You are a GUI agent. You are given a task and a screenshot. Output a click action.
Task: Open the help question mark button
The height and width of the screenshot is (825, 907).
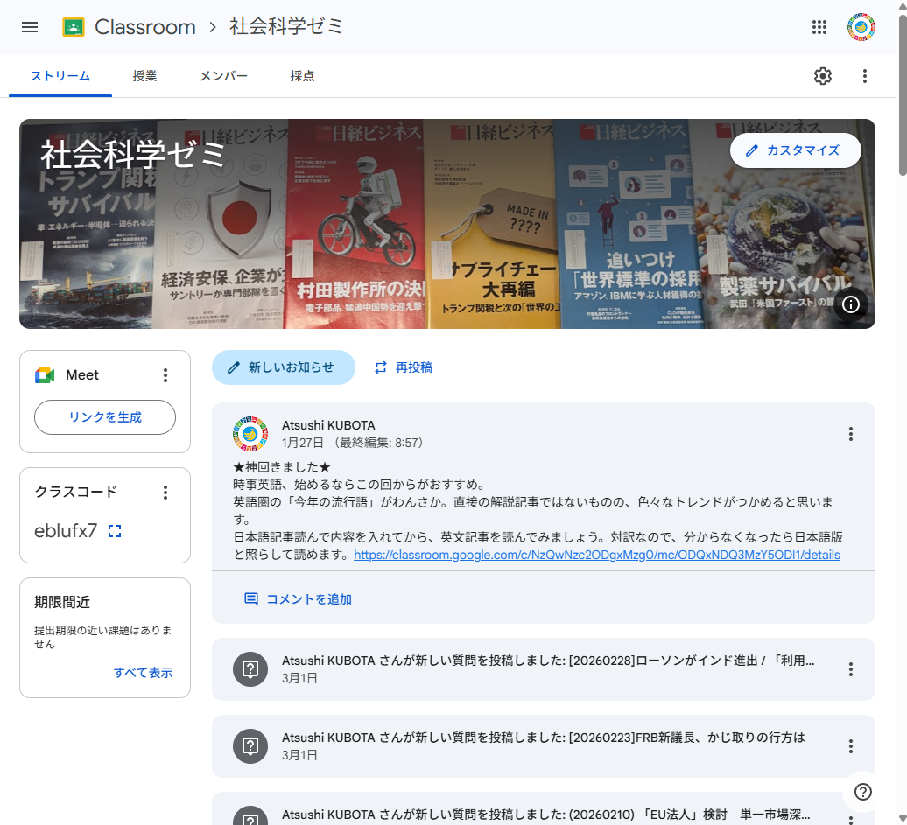(x=863, y=792)
